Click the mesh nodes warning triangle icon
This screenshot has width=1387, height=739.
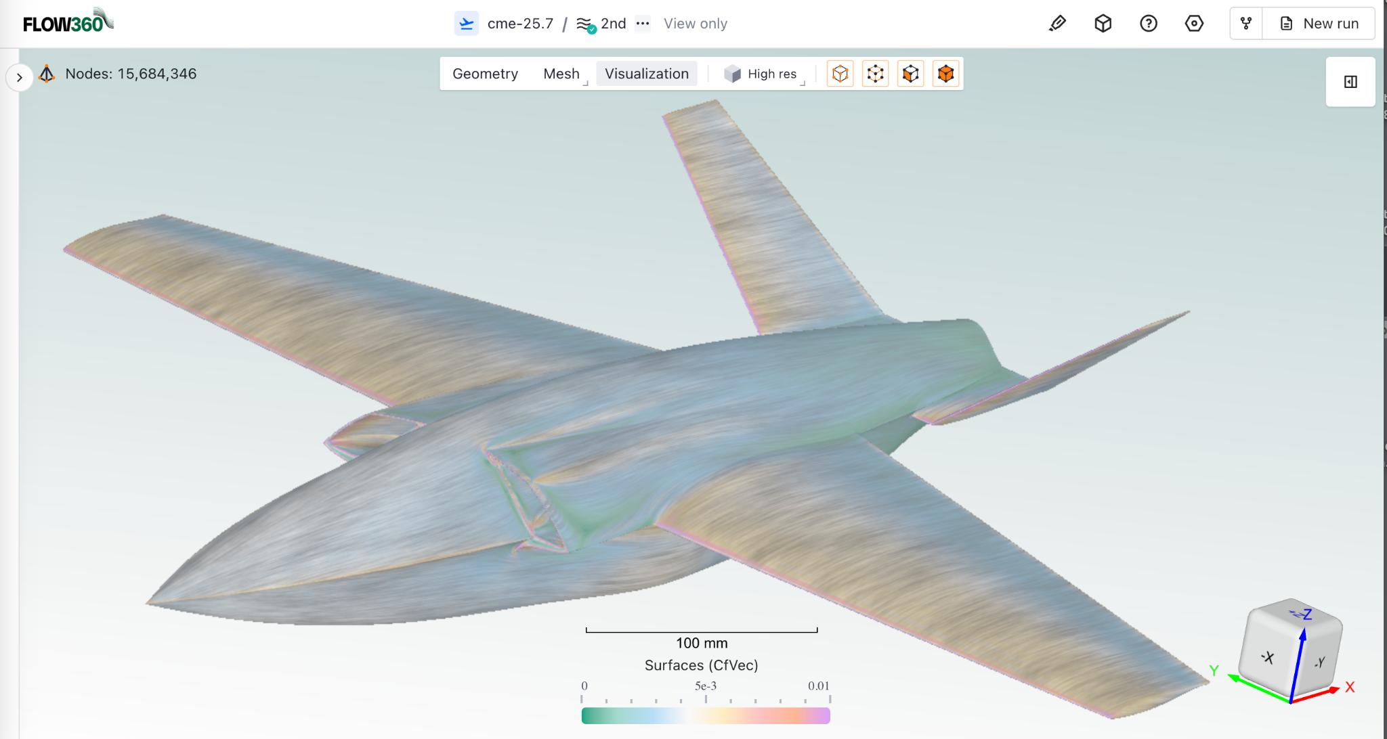pyautogui.click(x=47, y=73)
